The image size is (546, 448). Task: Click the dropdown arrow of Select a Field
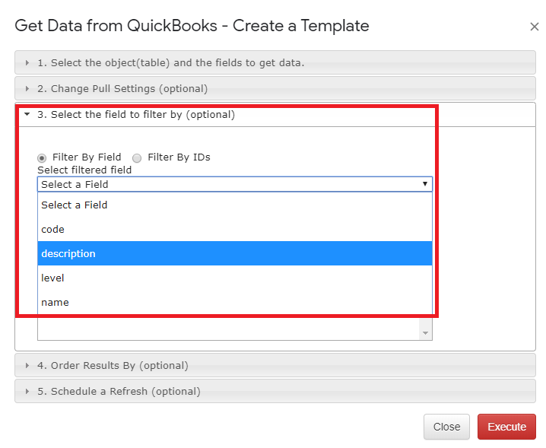pyautogui.click(x=425, y=184)
